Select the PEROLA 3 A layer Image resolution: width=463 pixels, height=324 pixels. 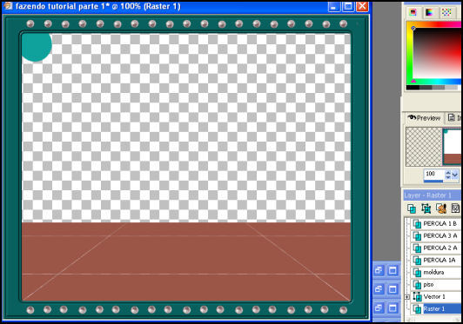[x=437, y=236]
